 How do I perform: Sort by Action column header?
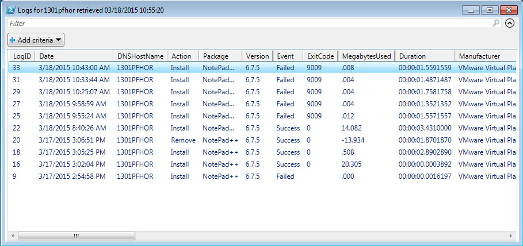tap(183, 56)
